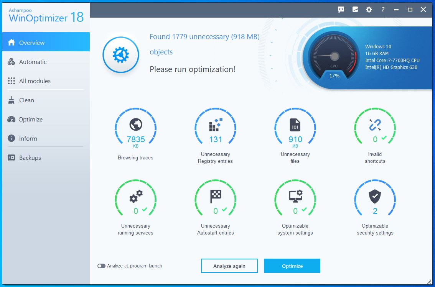Select the Optimizable system settings monitor icon
This screenshot has height=287, width=435.
295,195
